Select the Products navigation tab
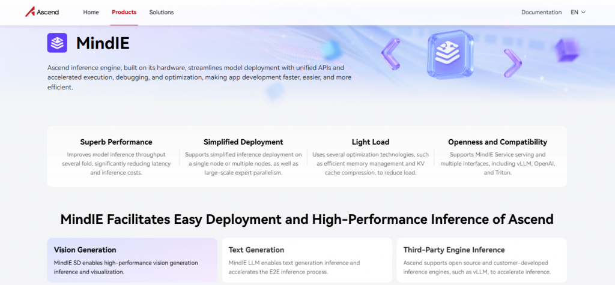 click(x=124, y=12)
